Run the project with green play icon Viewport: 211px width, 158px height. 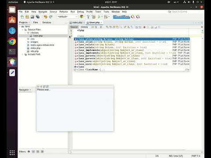(99, 17)
